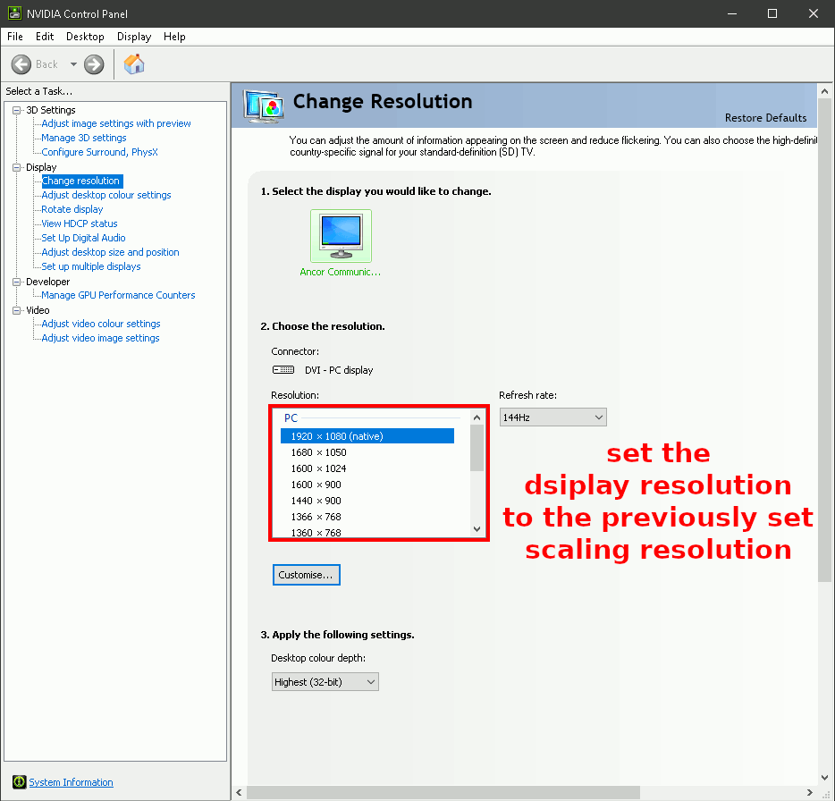The image size is (835, 801).
Task: Go to the Home page icon
Action: (x=134, y=64)
